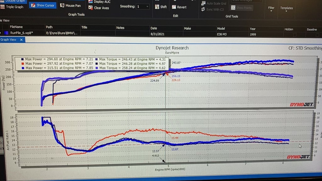Select the RunFile_6.wp8 file row

(x=22, y=33)
